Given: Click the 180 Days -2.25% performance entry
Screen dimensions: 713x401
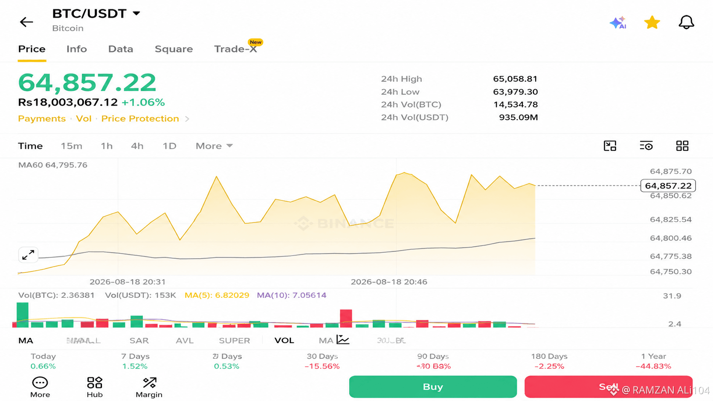Looking at the screenshot, I should (549, 361).
